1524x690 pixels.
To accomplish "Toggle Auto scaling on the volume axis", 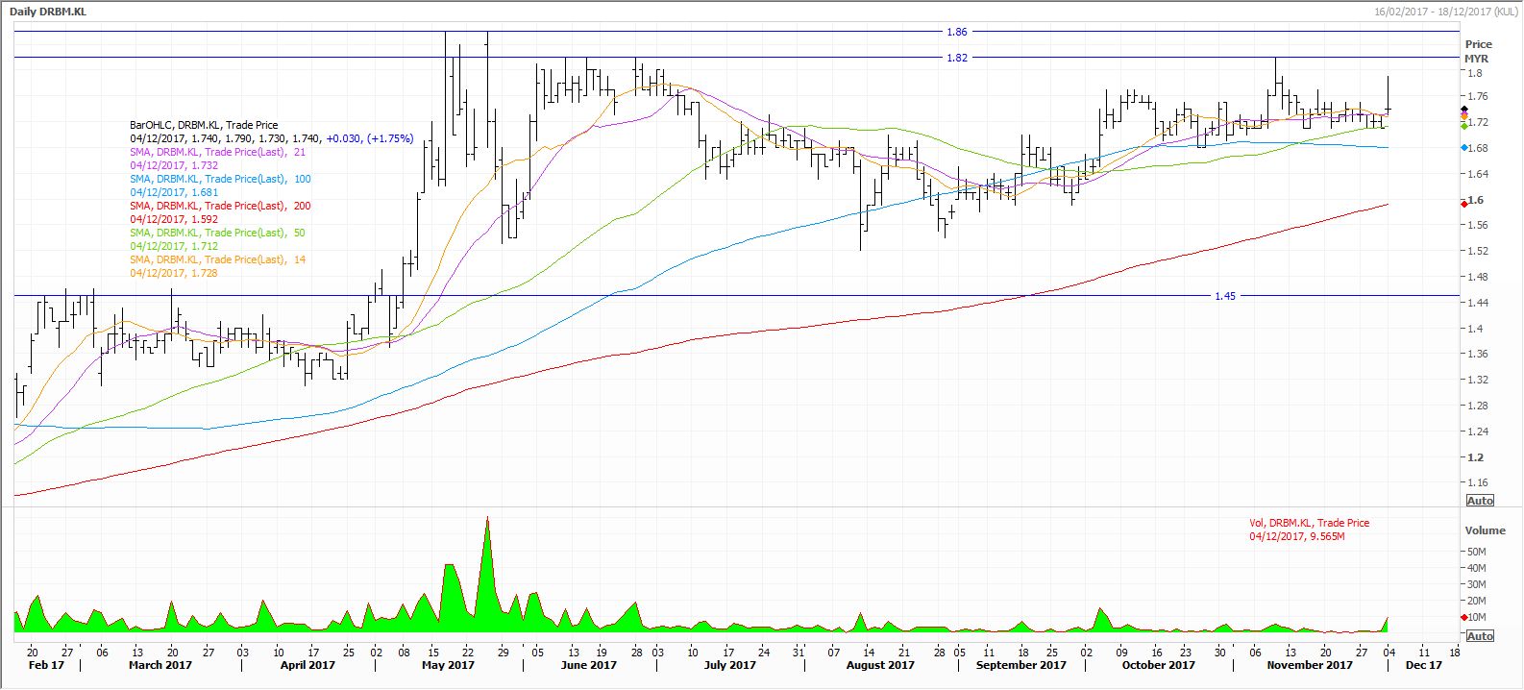I will tap(1480, 636).
